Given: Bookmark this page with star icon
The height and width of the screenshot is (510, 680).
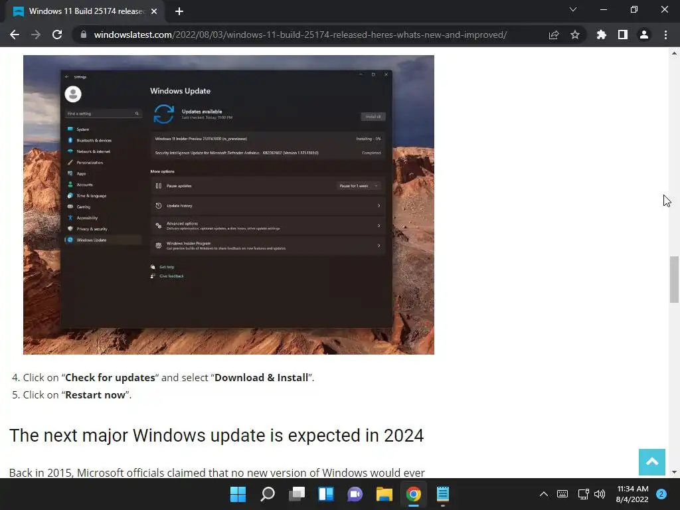Looking at the screenshot, I should (575, 35).
